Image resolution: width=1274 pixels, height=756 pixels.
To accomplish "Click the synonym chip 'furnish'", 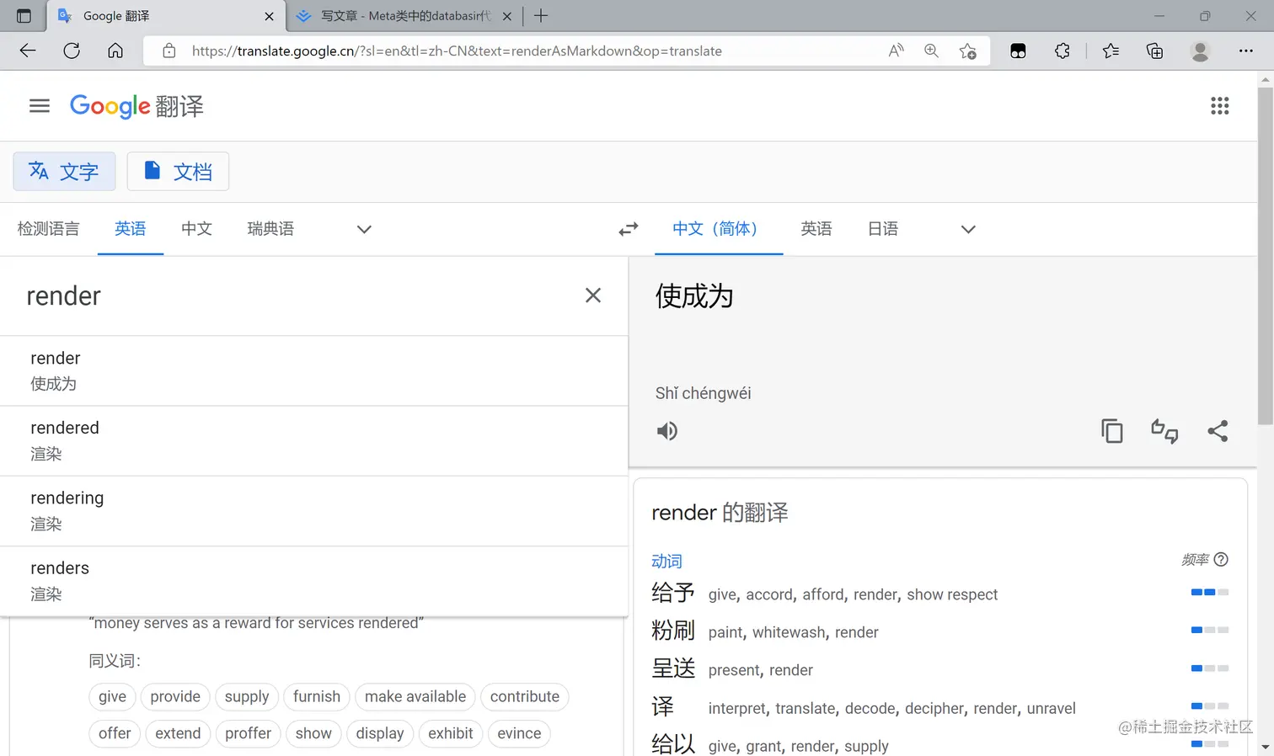I will tap(317, 697).
